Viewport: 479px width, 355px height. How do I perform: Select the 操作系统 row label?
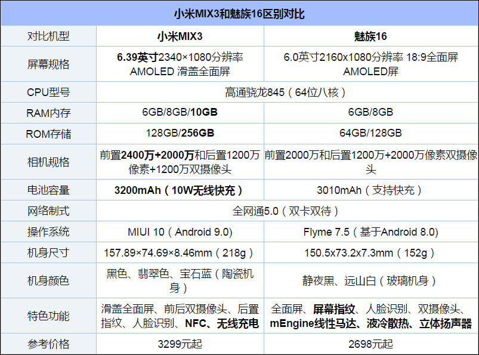pos(48,232)
